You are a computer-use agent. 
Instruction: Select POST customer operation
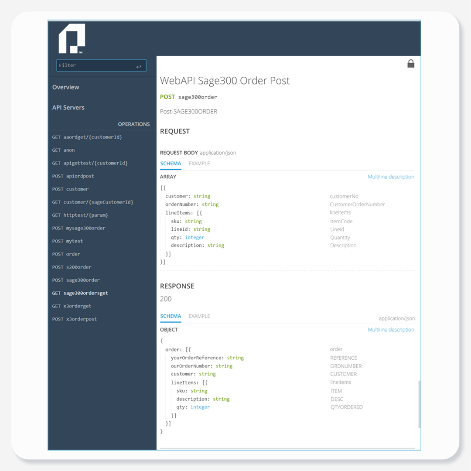coord(70,189)
